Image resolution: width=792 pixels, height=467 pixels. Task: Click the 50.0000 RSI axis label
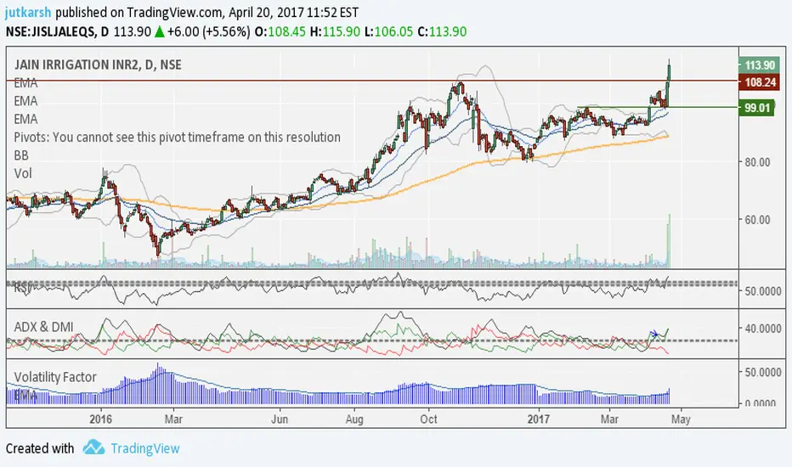click(762, 292)
